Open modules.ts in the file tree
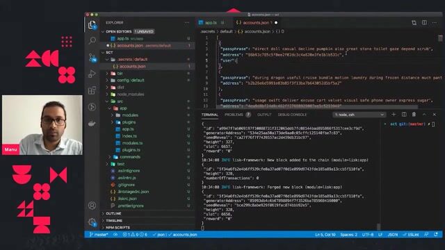The width and height of the screenshot is (445, 250). pyautogui.click(x=132, y=143)
